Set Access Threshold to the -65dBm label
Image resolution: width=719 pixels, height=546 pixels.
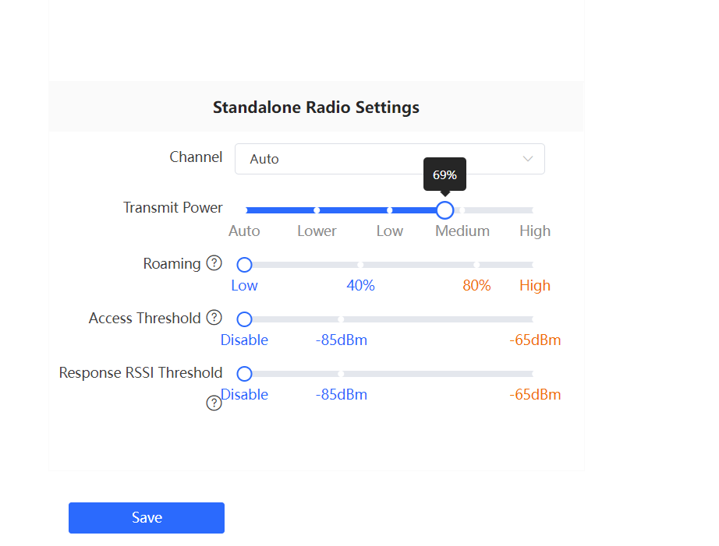(535, 340)
